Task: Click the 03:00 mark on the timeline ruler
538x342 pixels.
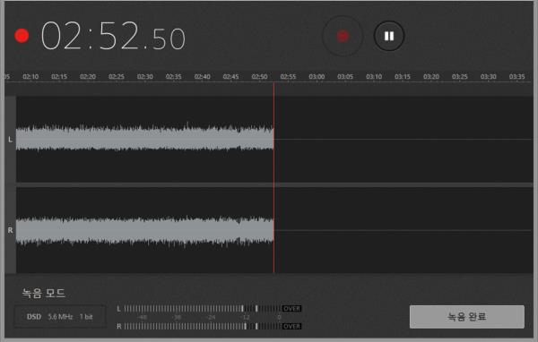Action: (317, 76)
